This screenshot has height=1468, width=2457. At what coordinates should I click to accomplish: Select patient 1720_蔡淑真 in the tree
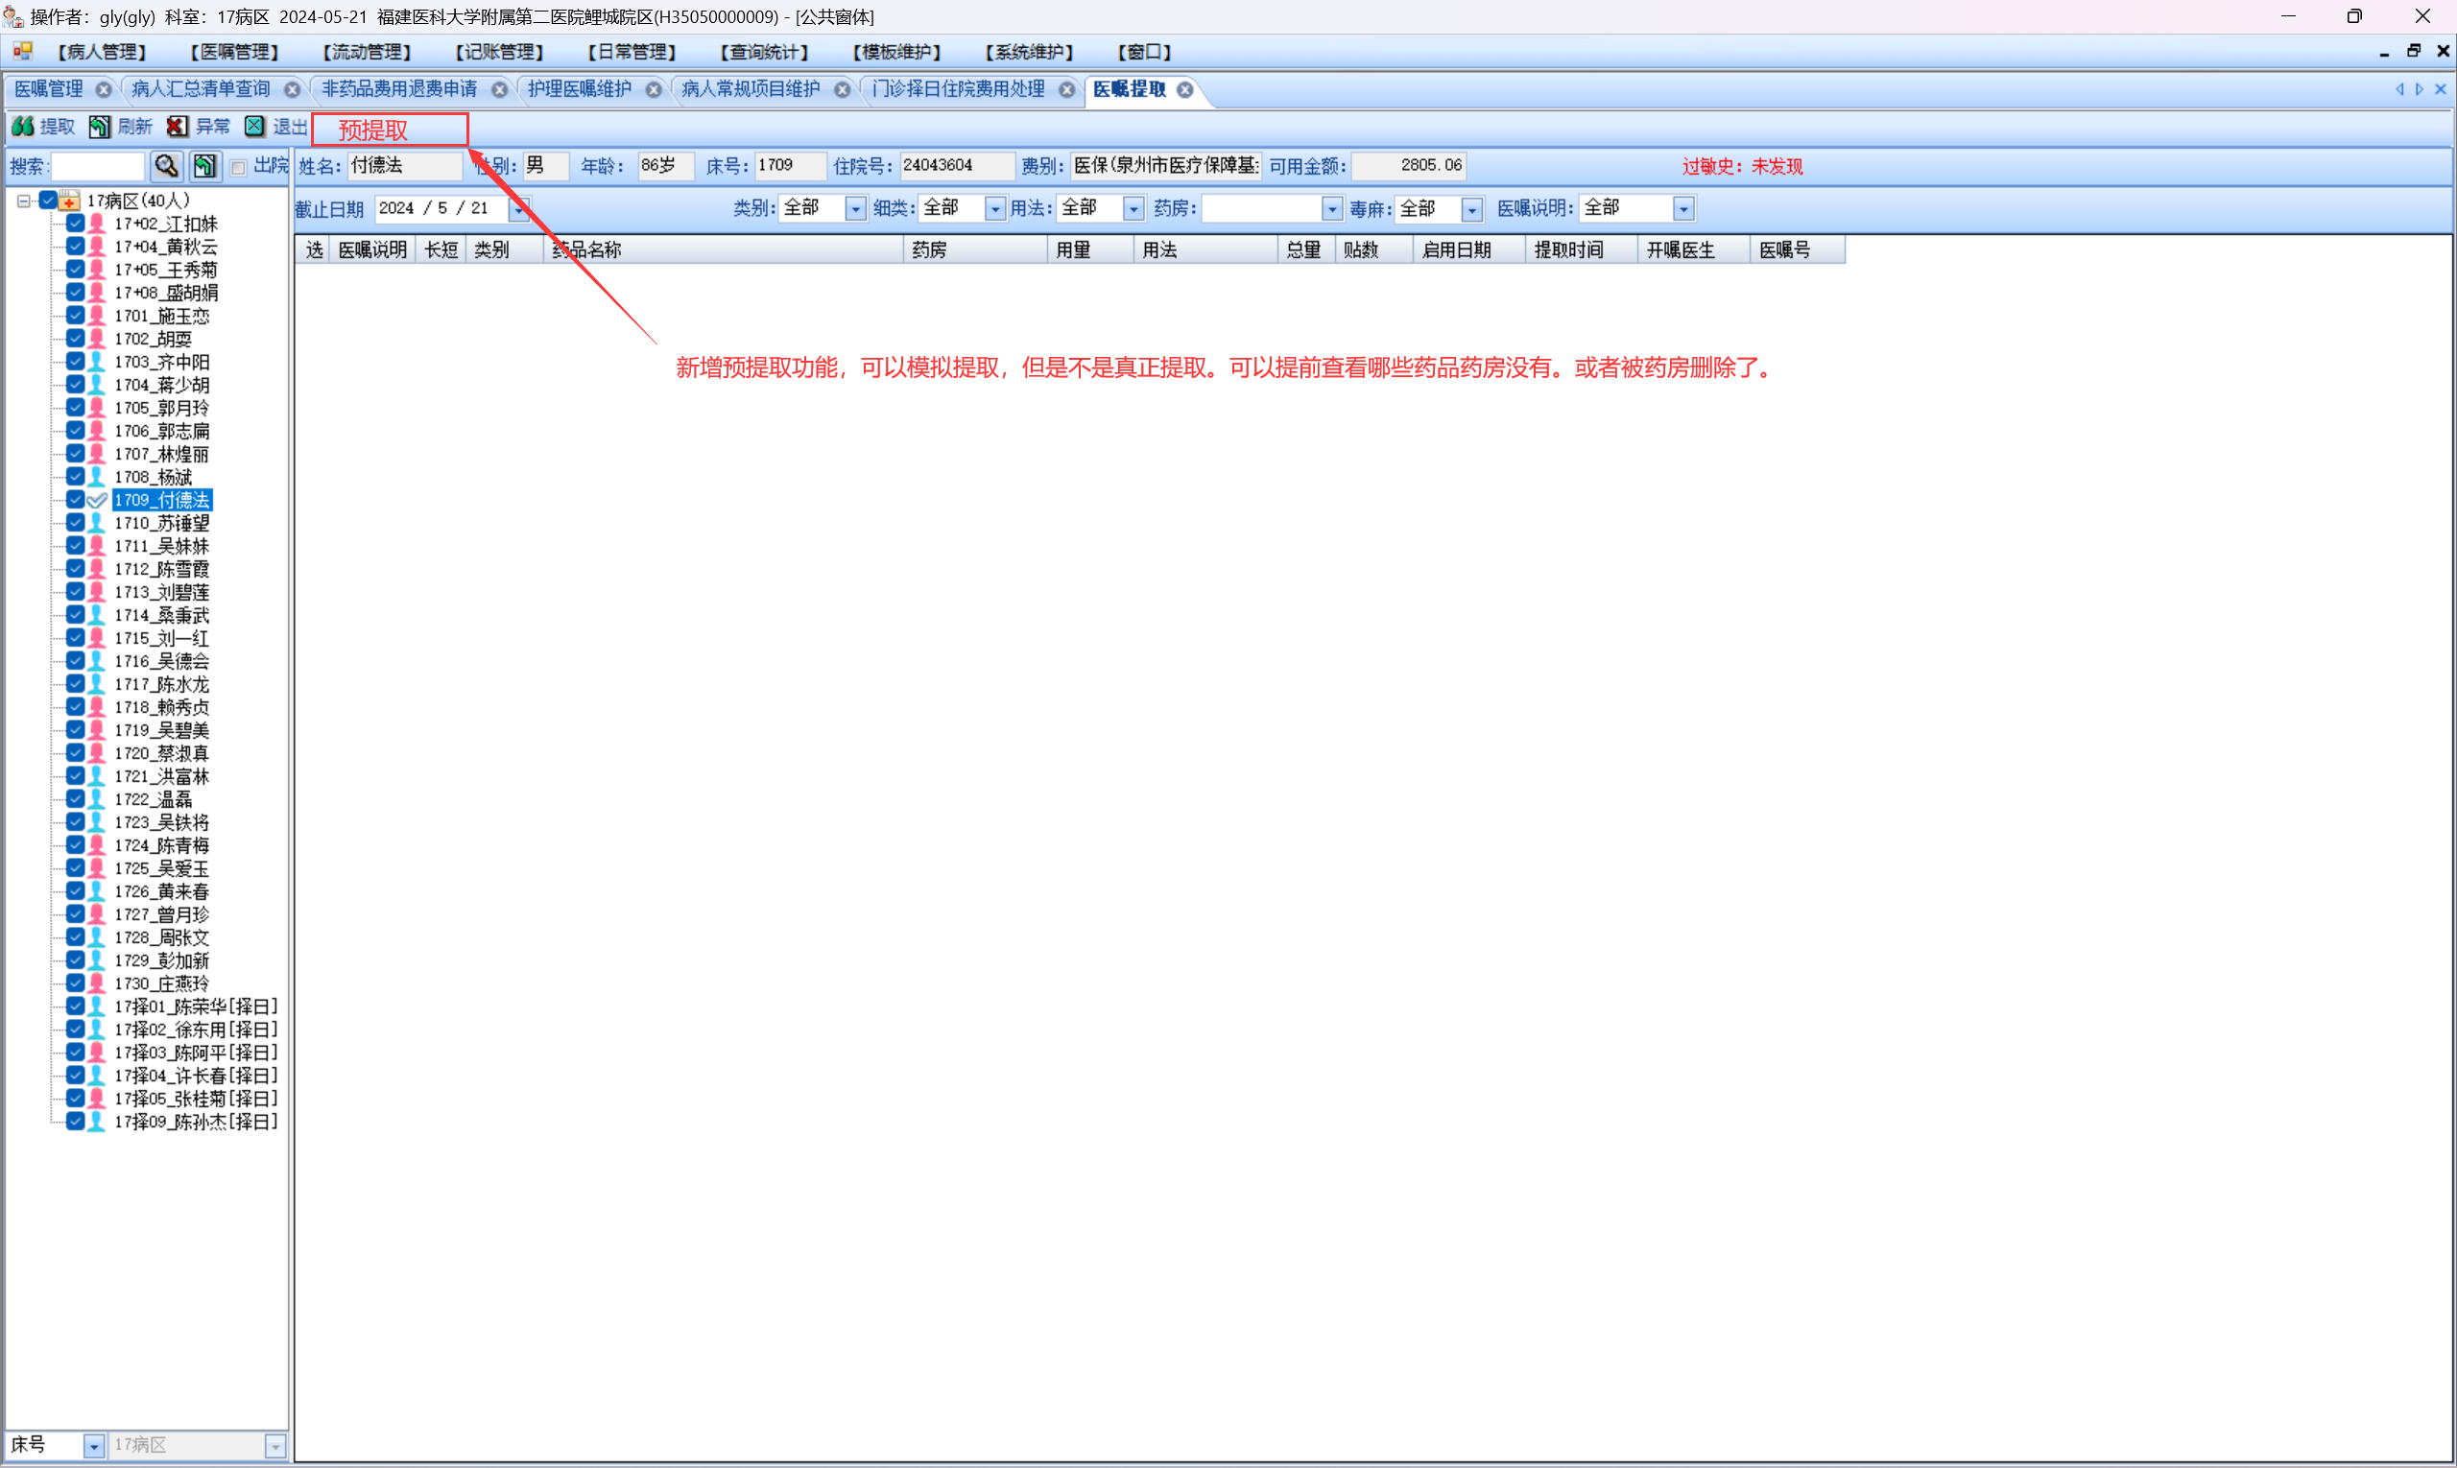coord(161,753)
